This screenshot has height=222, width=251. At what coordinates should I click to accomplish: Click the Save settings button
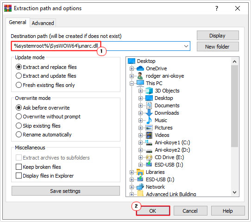coord(65,191)
